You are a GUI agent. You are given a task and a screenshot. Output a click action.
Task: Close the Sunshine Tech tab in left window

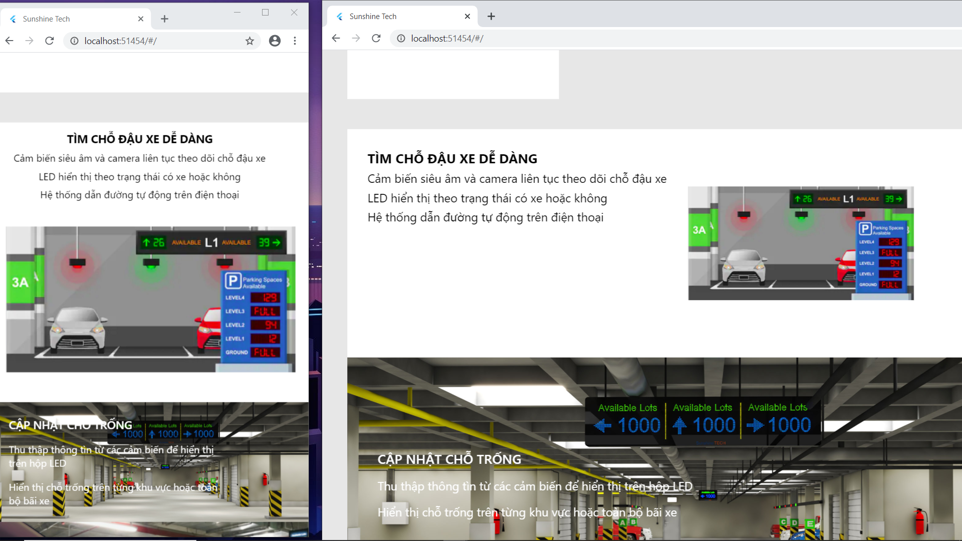point(141,19)
